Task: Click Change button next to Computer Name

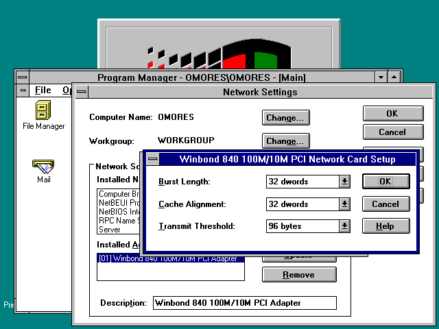Action: (286, 117)
